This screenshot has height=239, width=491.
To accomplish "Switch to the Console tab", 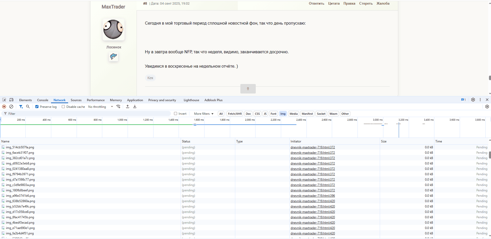I will (x=43, y=100).
